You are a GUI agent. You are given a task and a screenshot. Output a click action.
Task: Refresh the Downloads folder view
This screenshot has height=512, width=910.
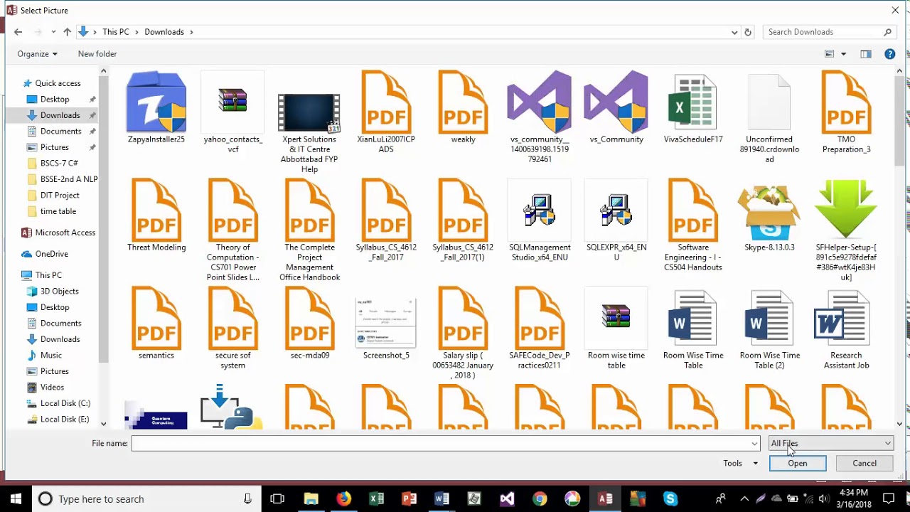pos(747,32)
